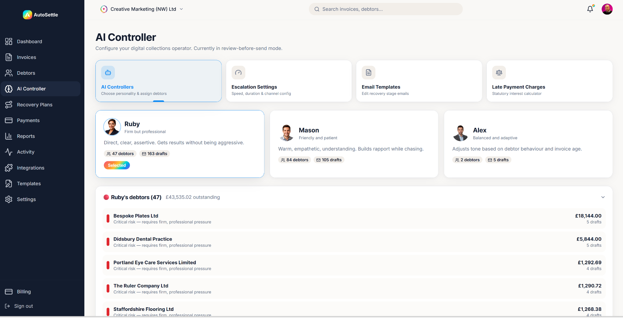Switch to the Email Templates tab

click(419, 81)
